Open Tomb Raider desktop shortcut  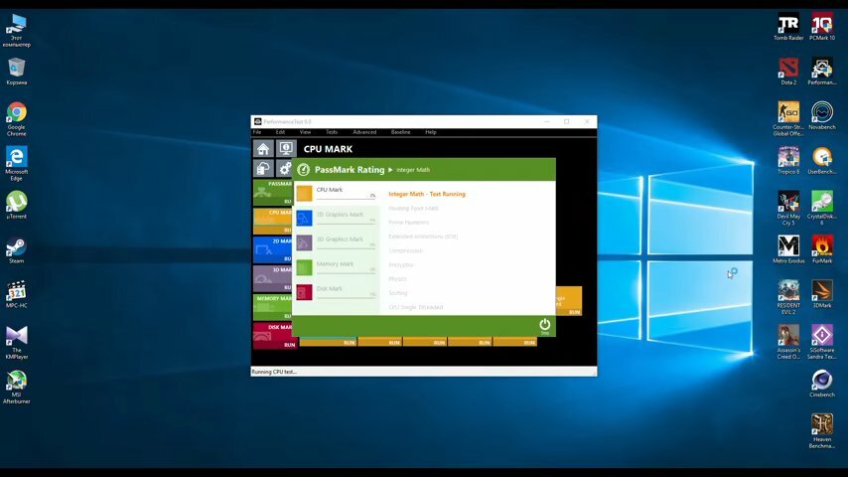[788, 27]
